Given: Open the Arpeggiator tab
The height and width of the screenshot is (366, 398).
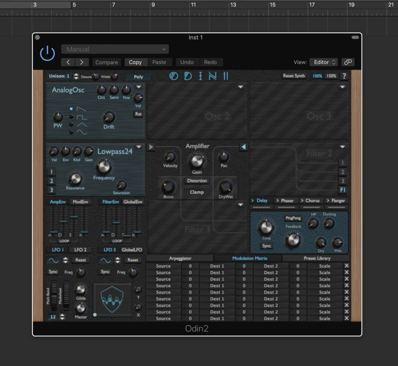Looking at the screenshot, I should pos(180,258).
